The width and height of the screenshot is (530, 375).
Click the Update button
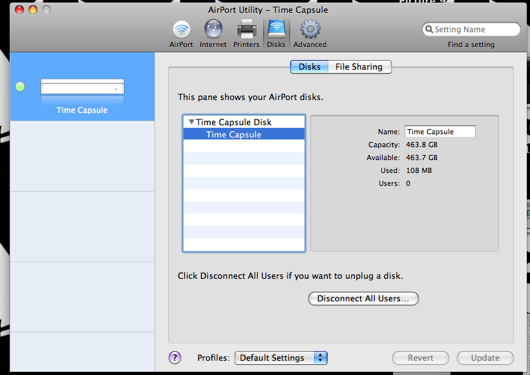(x=485, y=358)
